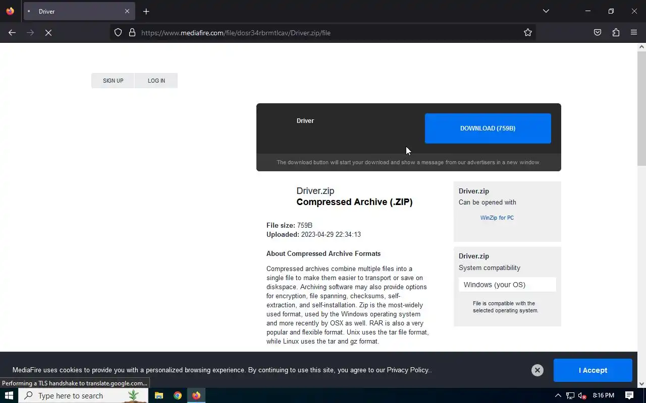Click the network tray icon

pyautogui.click(x=570, y=395)
